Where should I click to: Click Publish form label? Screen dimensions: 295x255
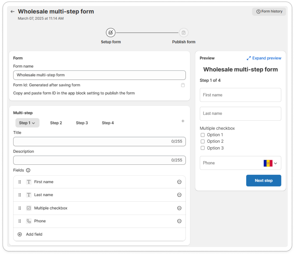coord(184,42)
